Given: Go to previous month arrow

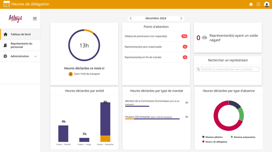Looking at the screenshot, I should pyautogui.click(x=131, y=18).
